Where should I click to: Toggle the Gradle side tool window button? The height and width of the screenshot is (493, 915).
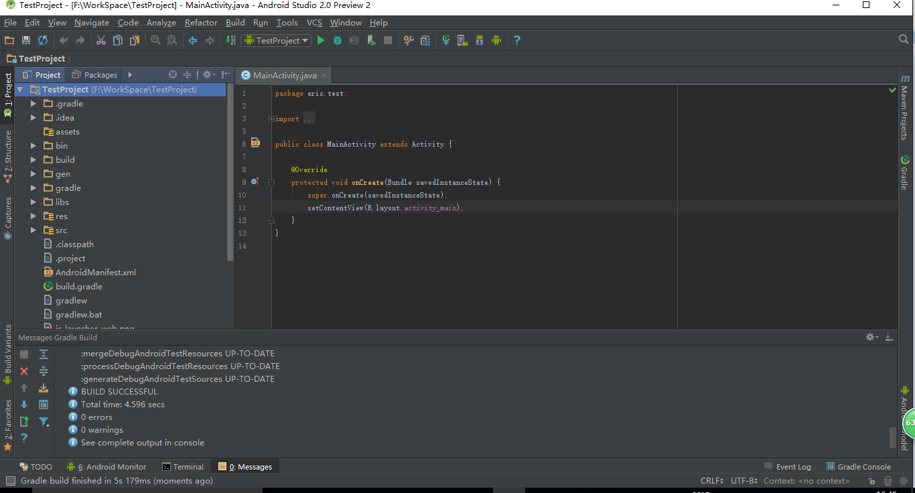coord(905,173)
